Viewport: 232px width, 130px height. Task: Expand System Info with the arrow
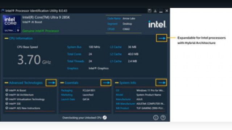161,83
